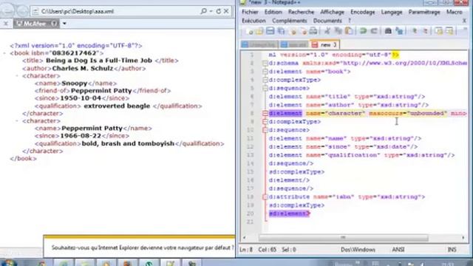
Task: Click the Cut scissors icon in Notepad++ toolbar
Action: [327, 31]
